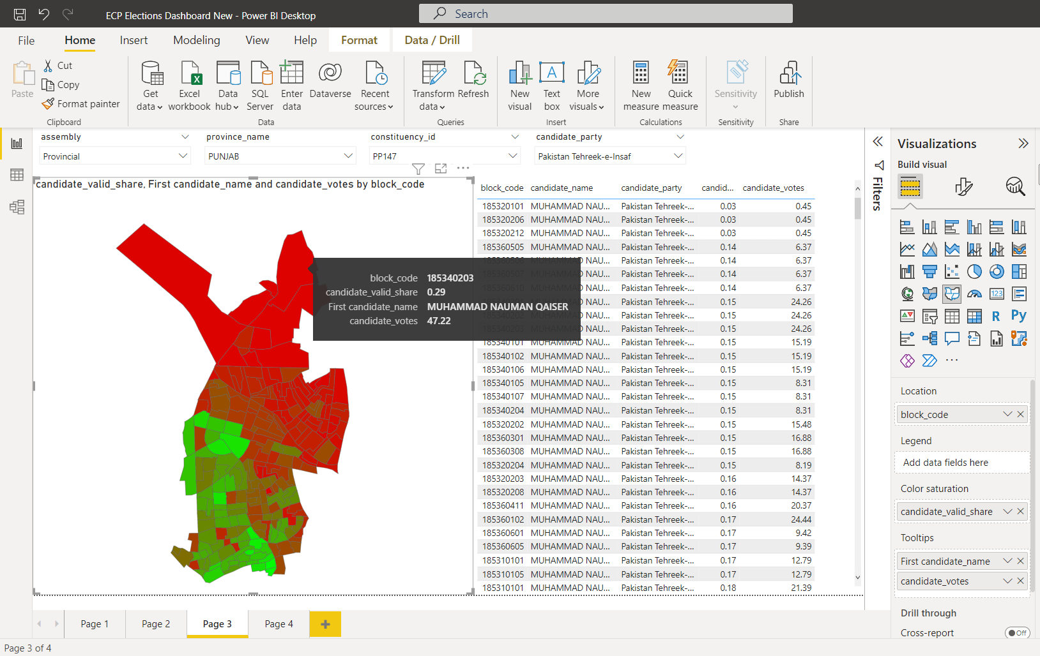This screenshot has width=1040, height=656.
Task: Click the filter funnel icon above map
Action: tap(418, 168)
